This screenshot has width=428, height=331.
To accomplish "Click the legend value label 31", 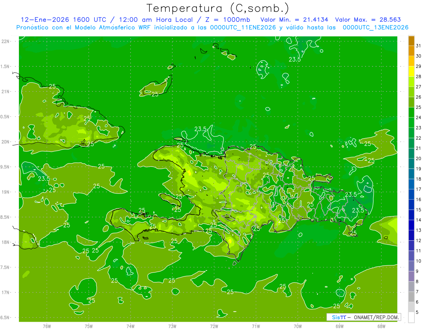I will pos(419,46).
